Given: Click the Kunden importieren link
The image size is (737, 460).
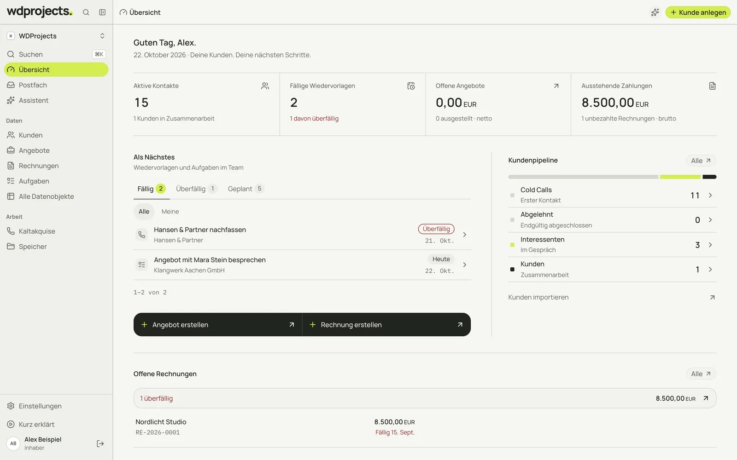Looking at the screenshot, I should (x=538, y=298).
